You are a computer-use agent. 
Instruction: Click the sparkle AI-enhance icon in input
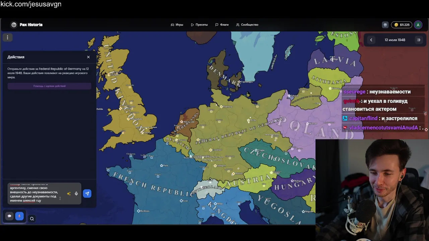tap(69, 193)
